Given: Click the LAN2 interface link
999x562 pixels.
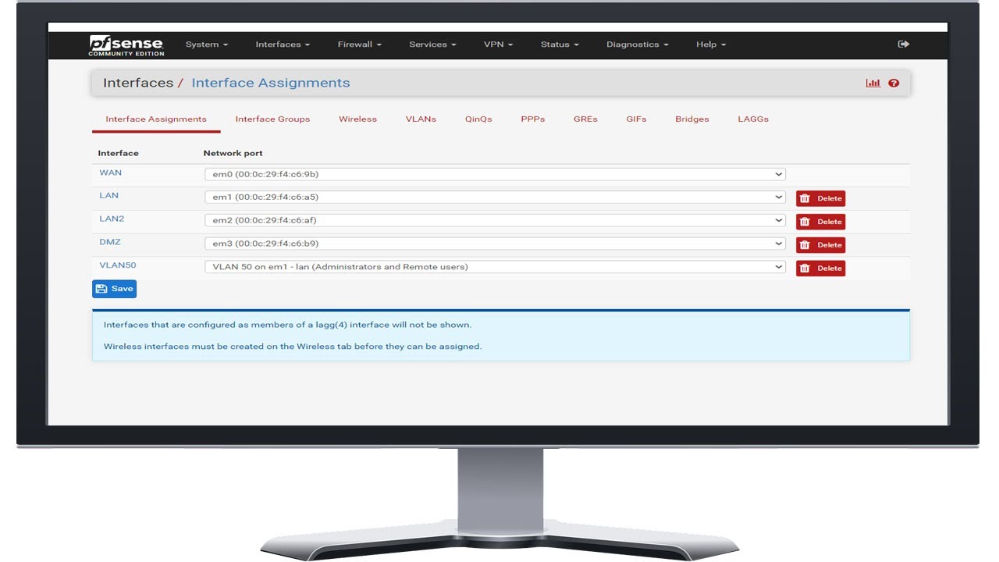Looking at the screenshot, I should pos(112,219).
